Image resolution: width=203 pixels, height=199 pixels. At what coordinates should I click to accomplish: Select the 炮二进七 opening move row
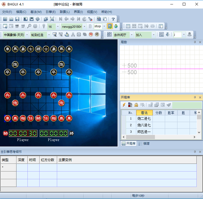click(x=144, y=119)
